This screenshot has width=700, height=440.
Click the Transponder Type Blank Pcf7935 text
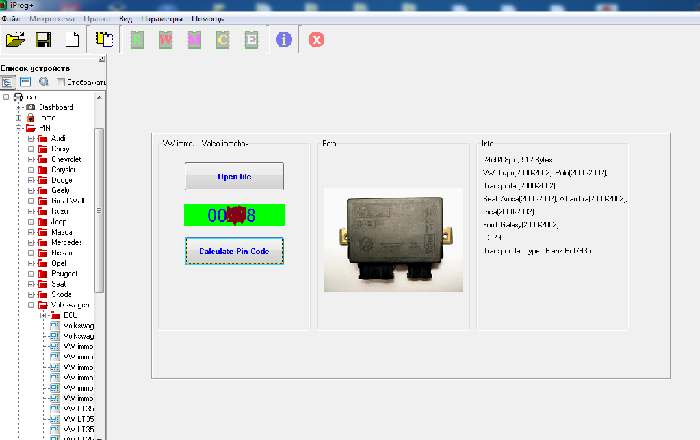coord(537,251)
